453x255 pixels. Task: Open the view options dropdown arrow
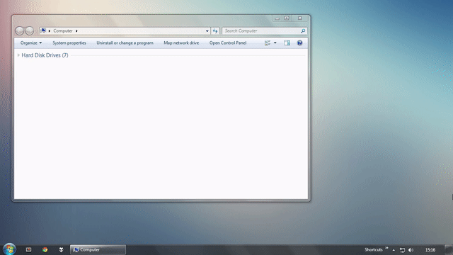(x=275, y=42)
